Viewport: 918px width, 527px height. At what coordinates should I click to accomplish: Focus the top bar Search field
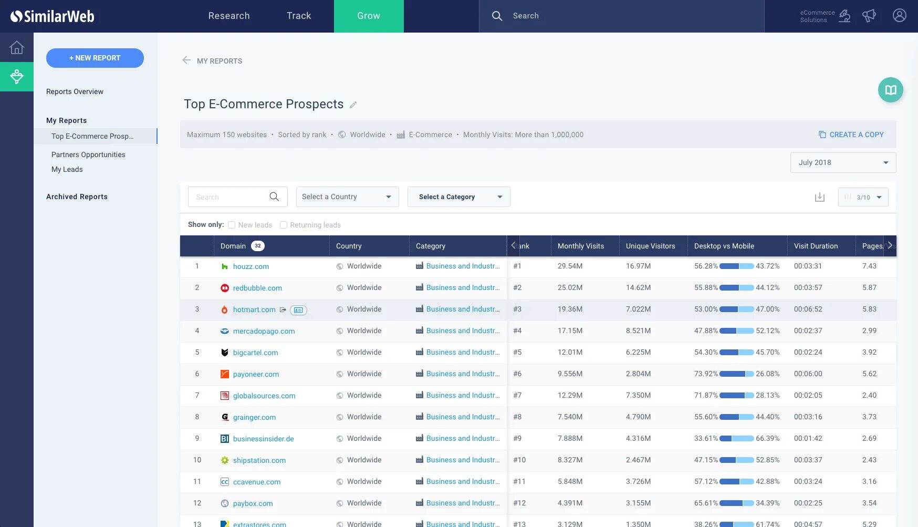point(622,16)
